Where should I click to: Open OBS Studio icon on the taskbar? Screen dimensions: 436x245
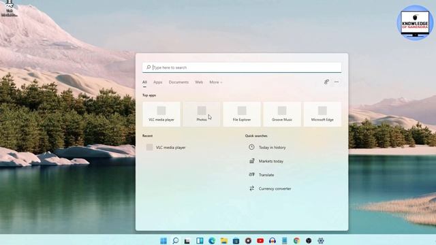point(309,240)
